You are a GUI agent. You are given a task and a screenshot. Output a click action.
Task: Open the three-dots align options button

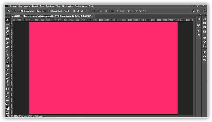pos(113,11)
